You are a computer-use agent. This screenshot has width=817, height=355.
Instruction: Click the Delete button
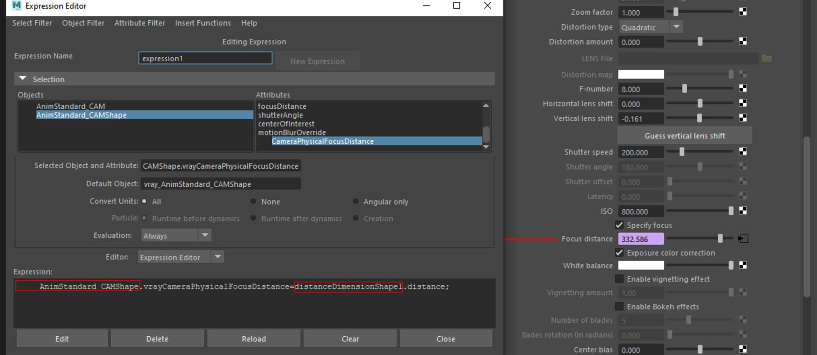coord(157,338)
